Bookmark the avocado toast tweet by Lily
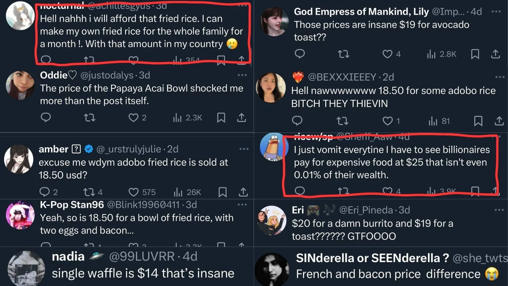The image size is (508, 286). pos(475,54)
